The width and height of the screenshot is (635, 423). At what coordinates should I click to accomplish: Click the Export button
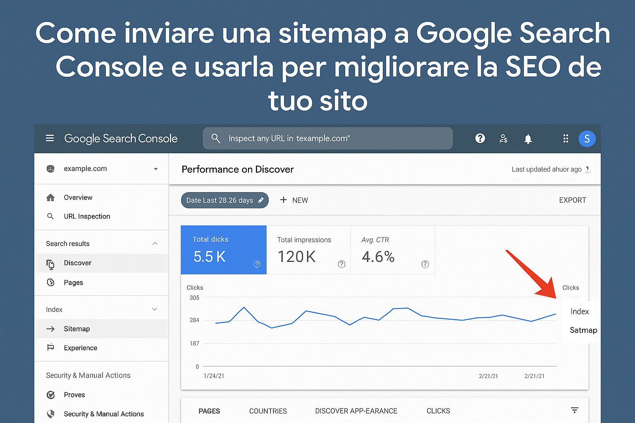572,200
